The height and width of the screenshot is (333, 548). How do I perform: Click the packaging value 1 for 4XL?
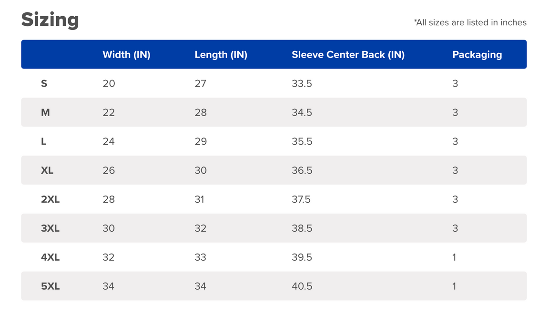click(x=454, y=257)
